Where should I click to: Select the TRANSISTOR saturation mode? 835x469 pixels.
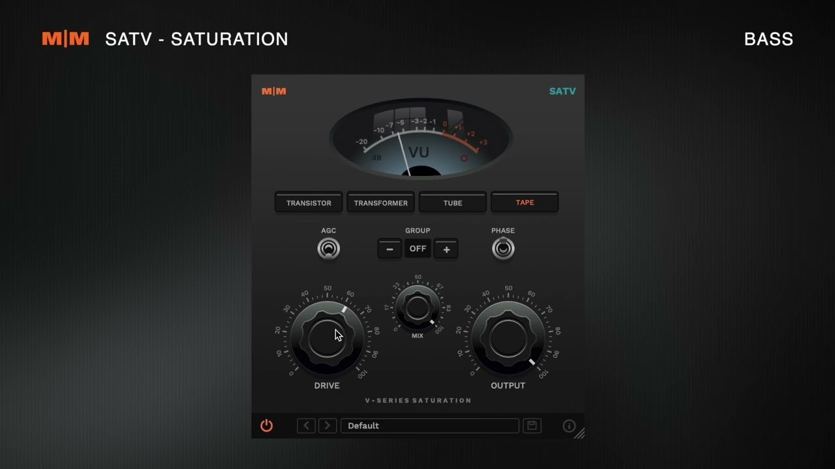[309, 203]
